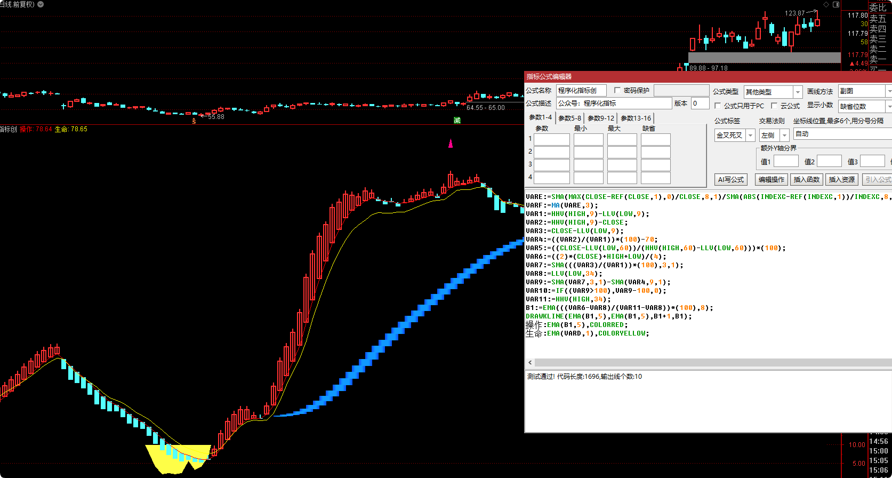The height and width of the screenshot is (478, 892).
Task: Click the AI写公式 button
Action: coord(730,180)
